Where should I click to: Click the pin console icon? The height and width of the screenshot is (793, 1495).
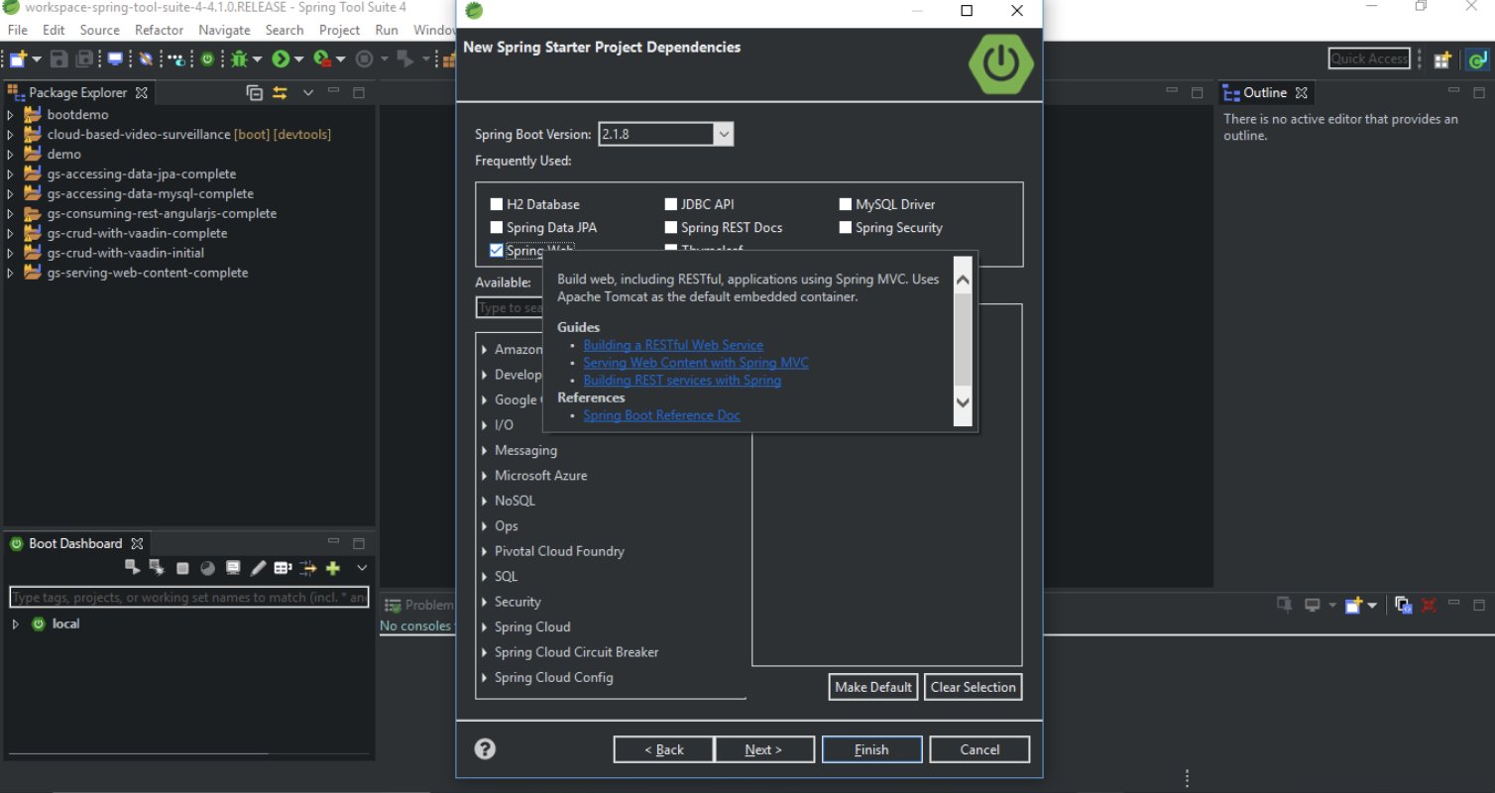1284,605
